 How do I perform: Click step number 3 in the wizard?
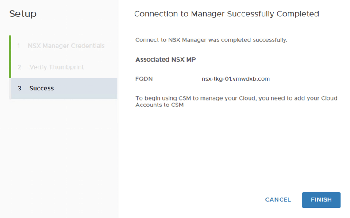tap(19, 88)
